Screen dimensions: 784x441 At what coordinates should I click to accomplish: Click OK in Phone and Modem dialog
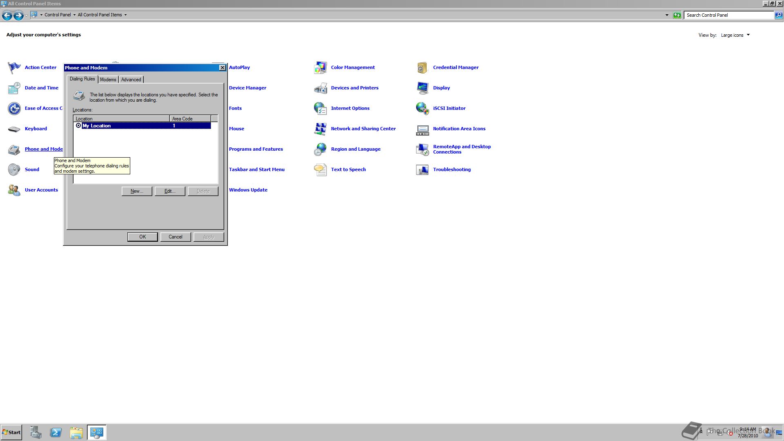[143, 237]
